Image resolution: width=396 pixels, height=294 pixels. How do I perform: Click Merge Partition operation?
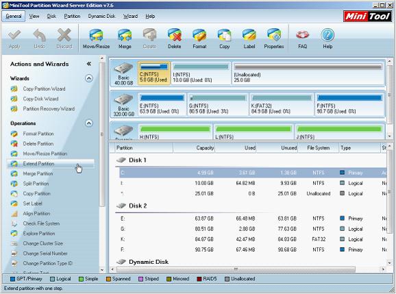click(38, 173)
